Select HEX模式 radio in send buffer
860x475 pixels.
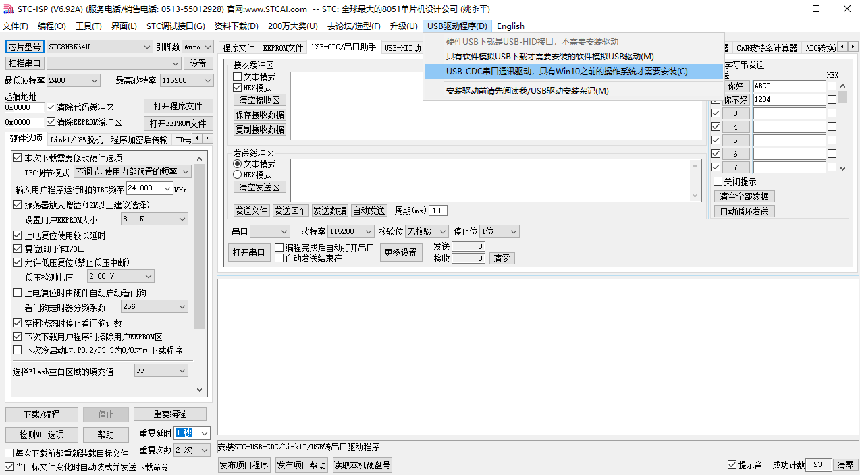pyautogui.click(x=238, y=175)
